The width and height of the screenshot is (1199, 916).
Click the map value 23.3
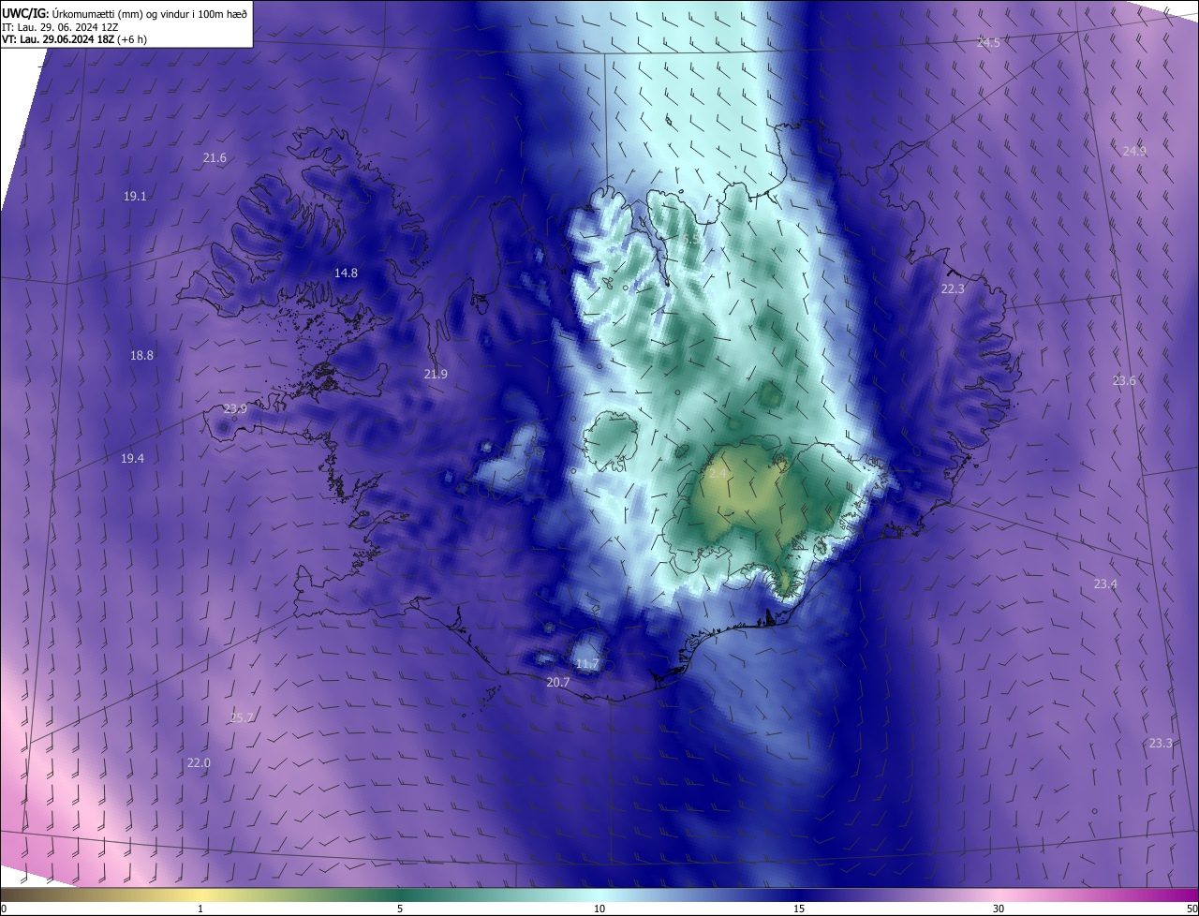tap(1160, 743)
